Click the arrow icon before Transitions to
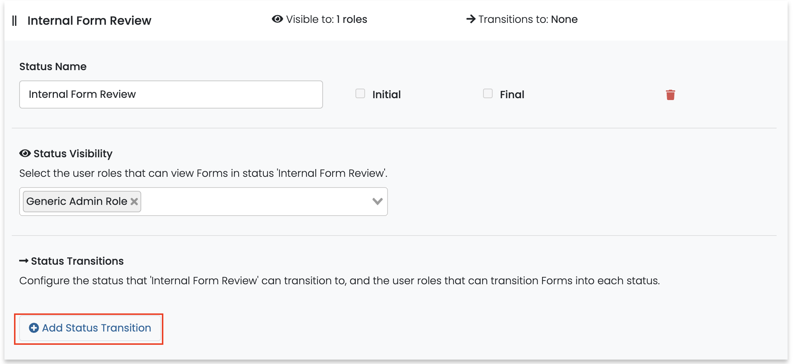Image resolution: width=795 pixels, height=364 pixels. (x=471, y=19)
